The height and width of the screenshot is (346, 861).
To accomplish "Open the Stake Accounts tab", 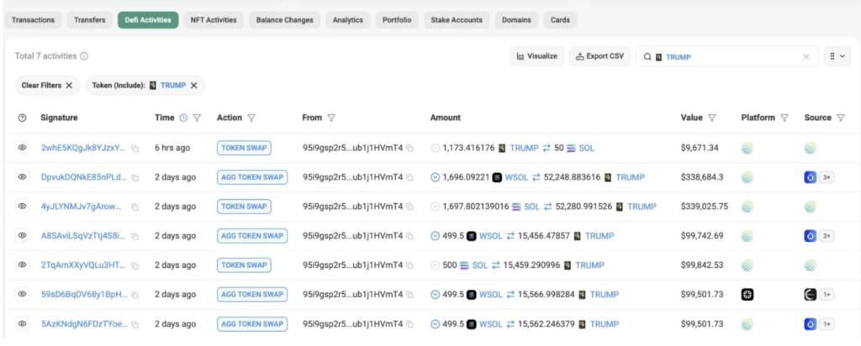I will 457,20.
